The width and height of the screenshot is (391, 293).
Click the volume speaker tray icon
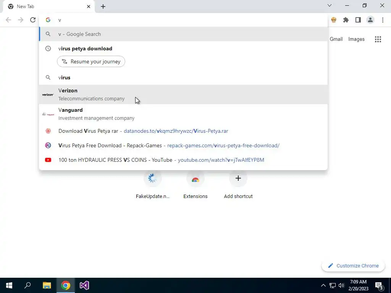[341, 285]
